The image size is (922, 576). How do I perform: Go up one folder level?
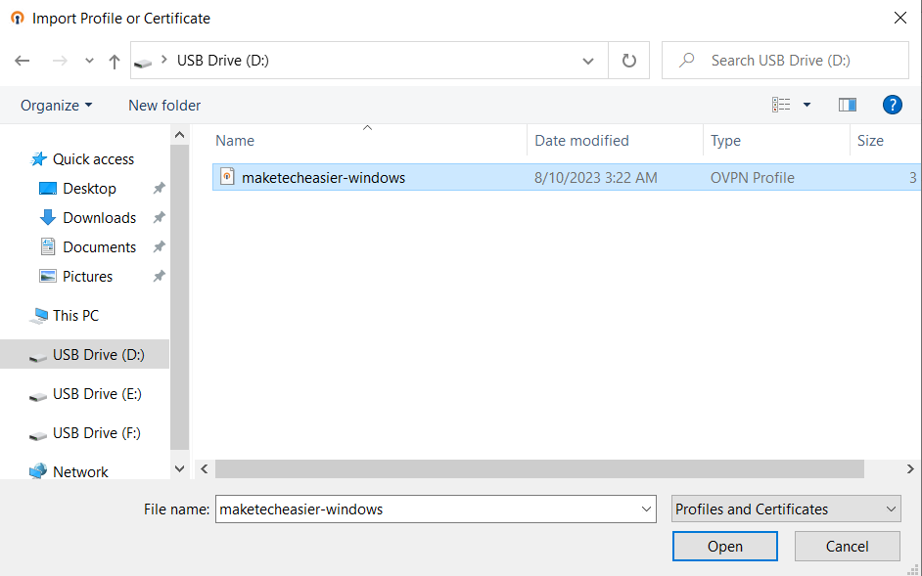pyautogui.click(x=115, y=60)
